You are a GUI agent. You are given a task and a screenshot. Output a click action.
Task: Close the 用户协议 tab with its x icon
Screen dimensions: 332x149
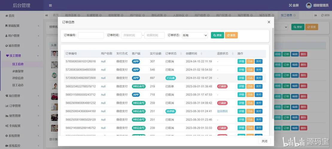144,15
